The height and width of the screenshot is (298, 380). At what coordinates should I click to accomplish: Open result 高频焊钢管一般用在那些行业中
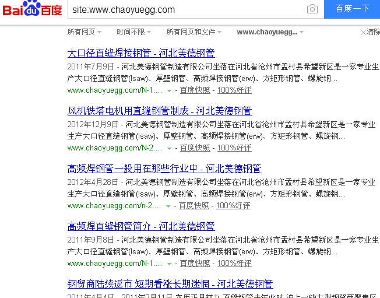coord(164,169)
